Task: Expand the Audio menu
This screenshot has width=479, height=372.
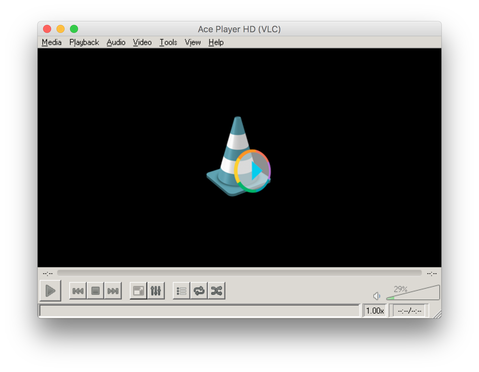Action: click(116, 42)
